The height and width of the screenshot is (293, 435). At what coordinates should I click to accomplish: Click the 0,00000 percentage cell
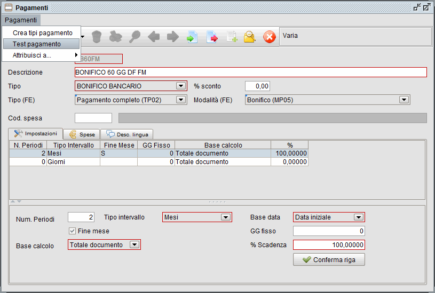click(x=290, y=162)
